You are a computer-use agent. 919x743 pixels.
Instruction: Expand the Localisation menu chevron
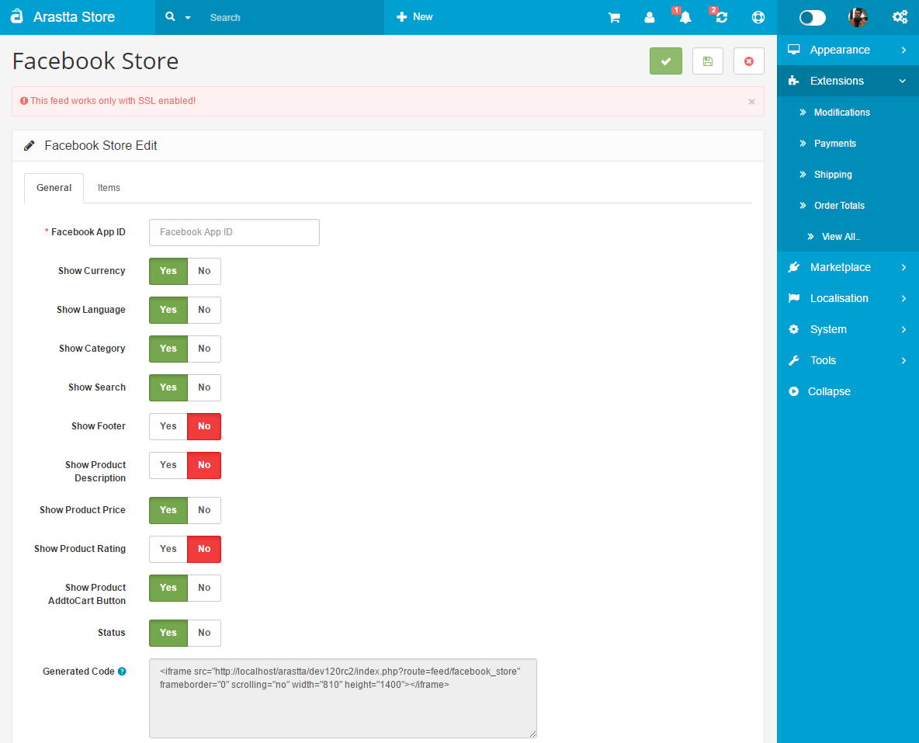pos(903,298)
